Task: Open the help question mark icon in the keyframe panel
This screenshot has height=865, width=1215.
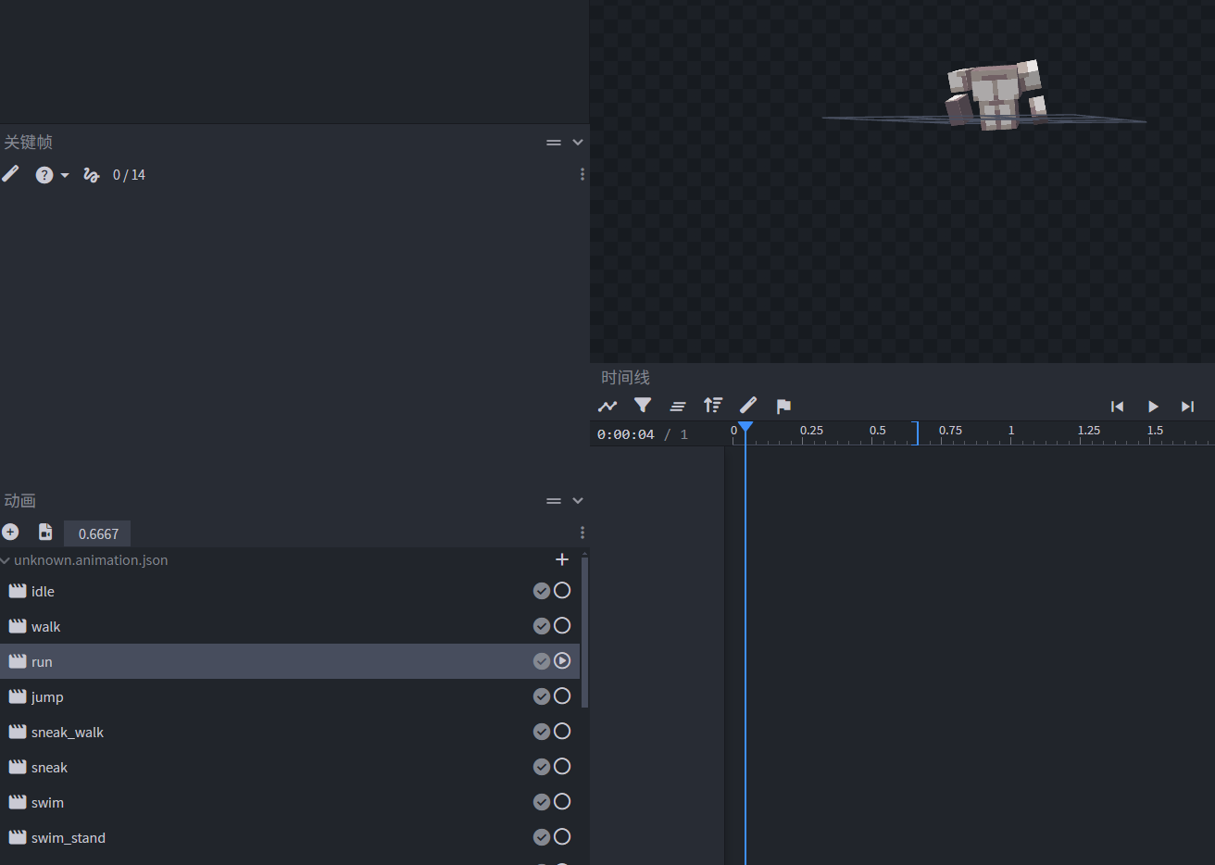Action: (44, 175)
